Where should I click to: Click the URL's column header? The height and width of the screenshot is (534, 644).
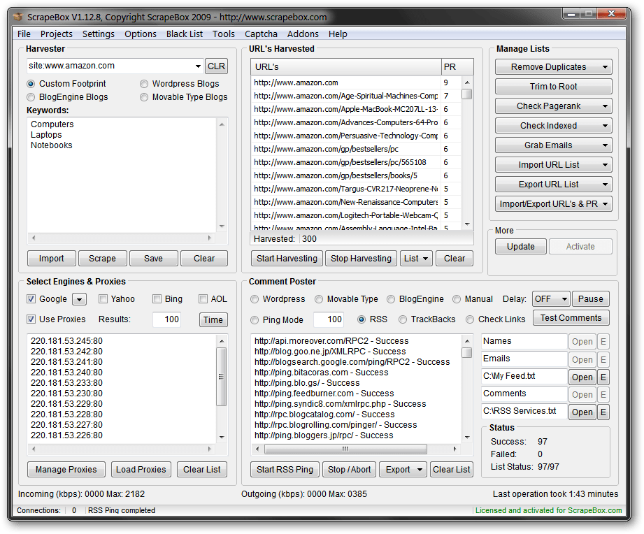coord(346,67)
